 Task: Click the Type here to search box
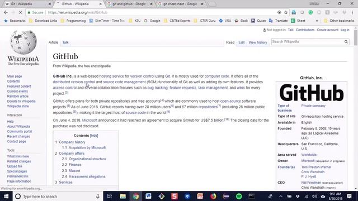(57, 196)
